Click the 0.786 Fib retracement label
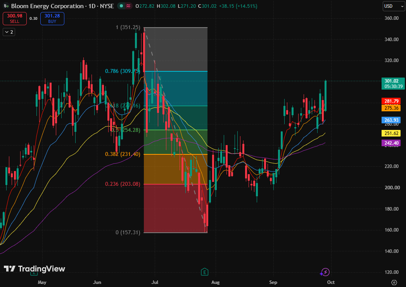Screen dimensions: 406x287 (x=123, y=71)
